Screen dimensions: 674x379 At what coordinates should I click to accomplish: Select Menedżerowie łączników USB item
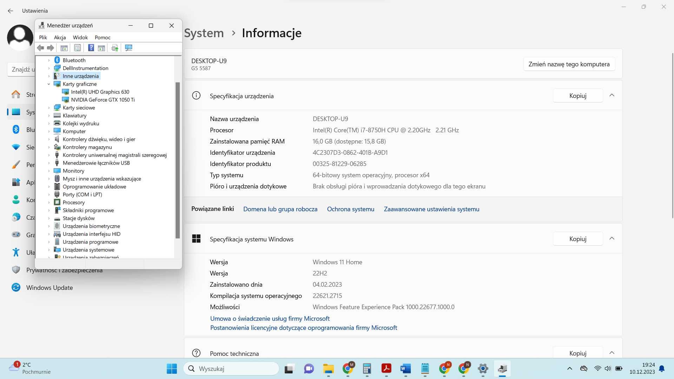click(x=96, y=163)
